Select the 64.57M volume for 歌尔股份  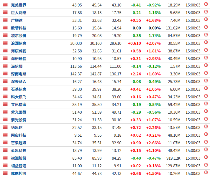point(174,36)
